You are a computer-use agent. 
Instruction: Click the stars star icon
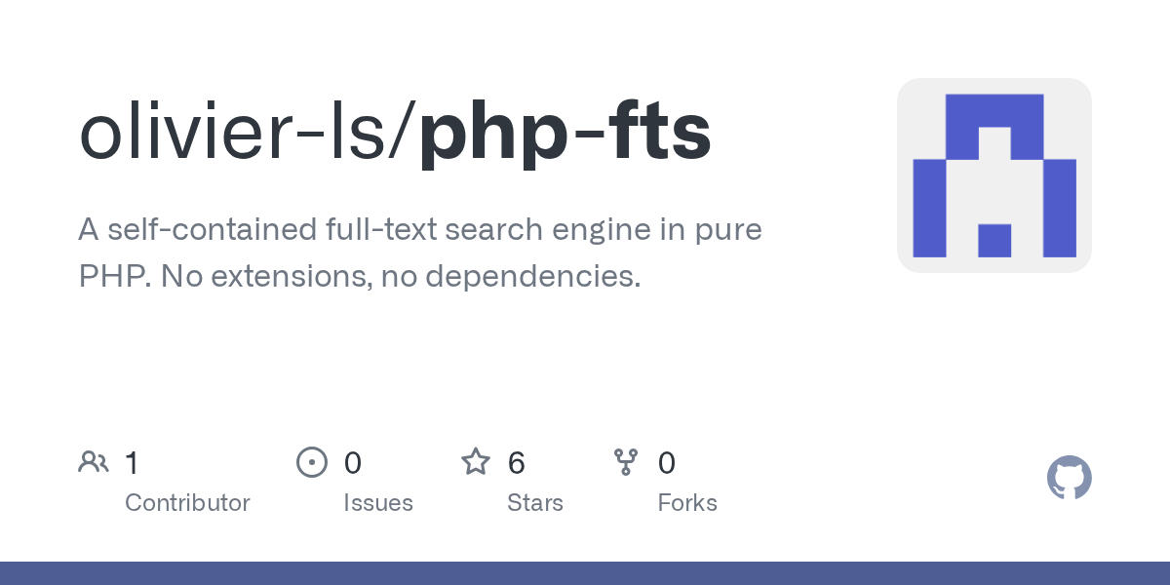click(476, 461)
